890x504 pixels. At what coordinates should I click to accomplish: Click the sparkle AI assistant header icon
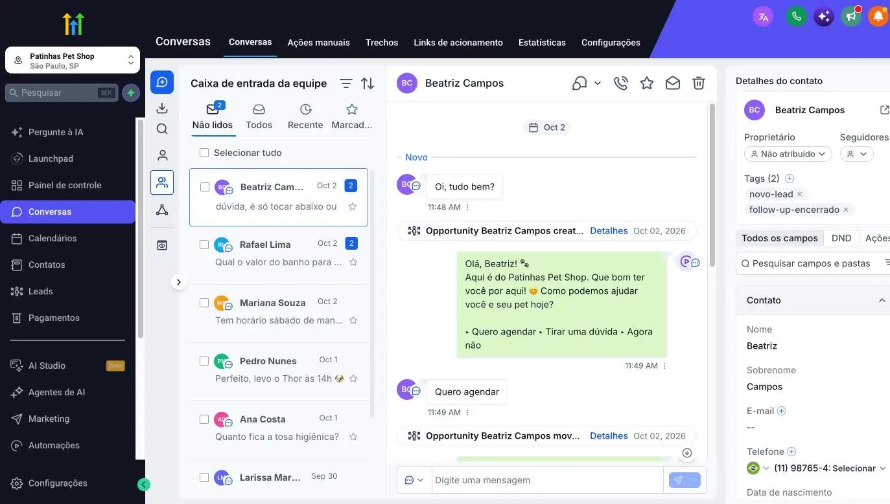824,17
